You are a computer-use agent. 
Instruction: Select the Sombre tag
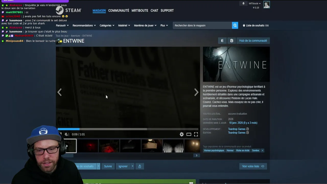click(x=255, y=151)
